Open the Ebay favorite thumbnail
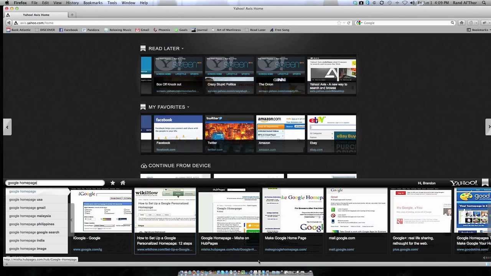491x276 pixels. click(x=331, y=134)
